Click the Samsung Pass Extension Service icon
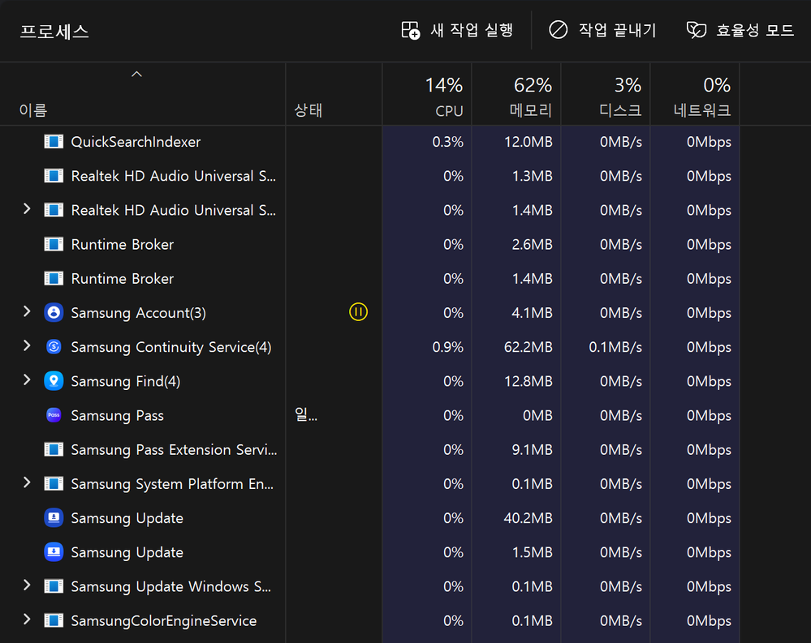811x643 pixels. click(x=54, y=449)
